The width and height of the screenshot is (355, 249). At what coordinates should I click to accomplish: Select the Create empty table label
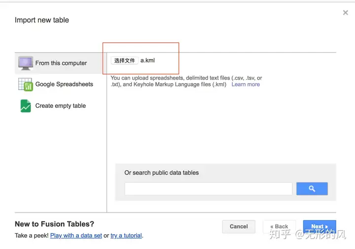pos(61,105)
